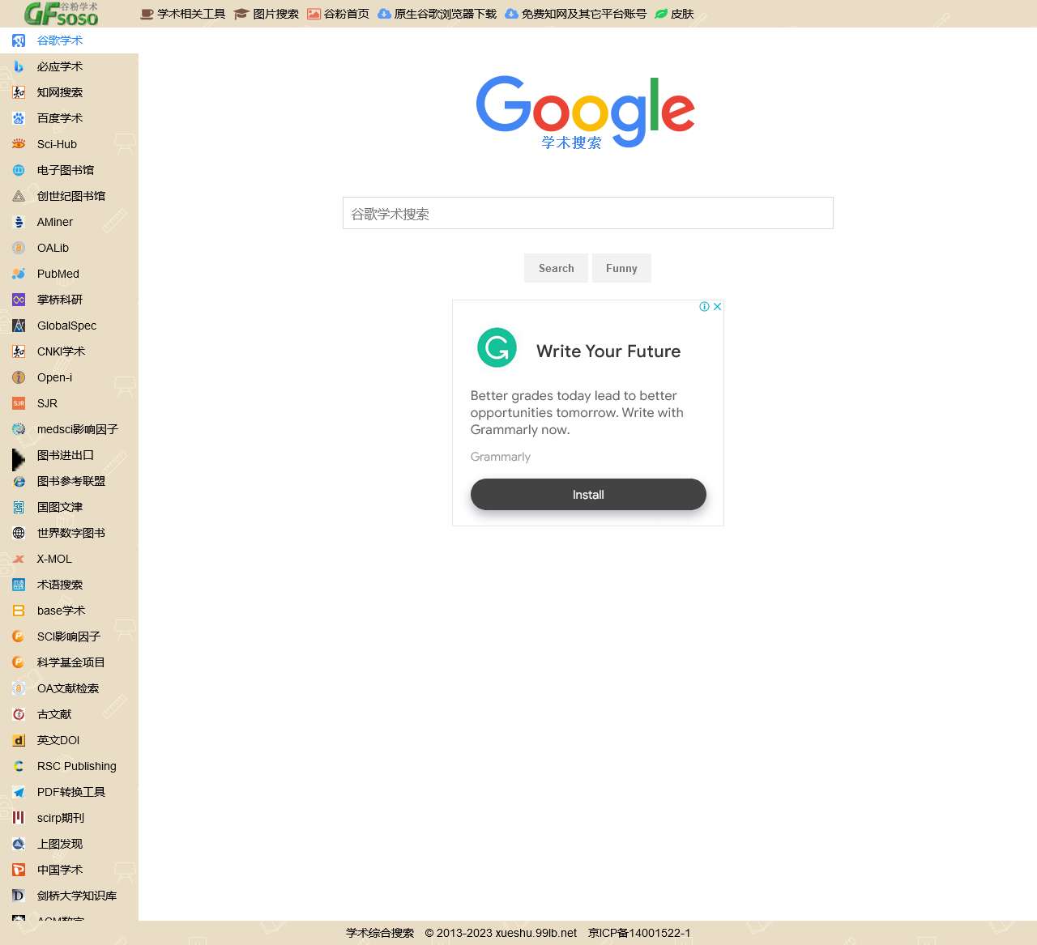This screenshot has width=1037, height=945.
Task: Click the 图书参考联盟 icon
Action: point(19,481)
